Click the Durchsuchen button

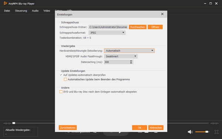(x=138, y=27)
